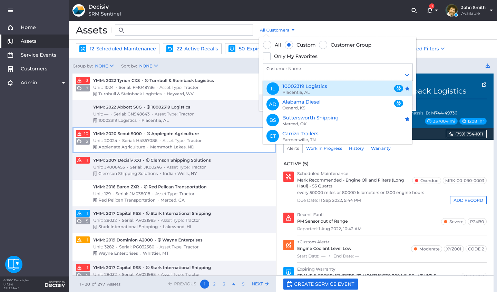Click orange alert badge on Dominion A2000
Viewport: 497px width, 292px height.
pyautogui.click(x=83, y=240)
